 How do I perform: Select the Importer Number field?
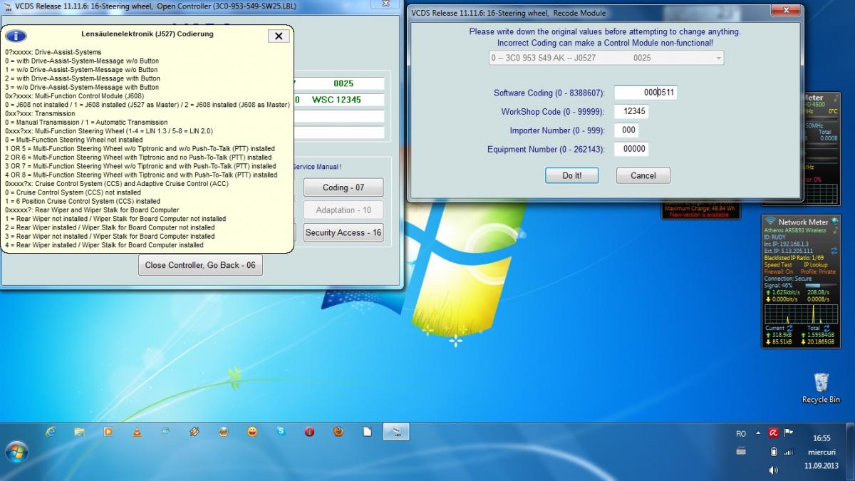pos(628,130)
